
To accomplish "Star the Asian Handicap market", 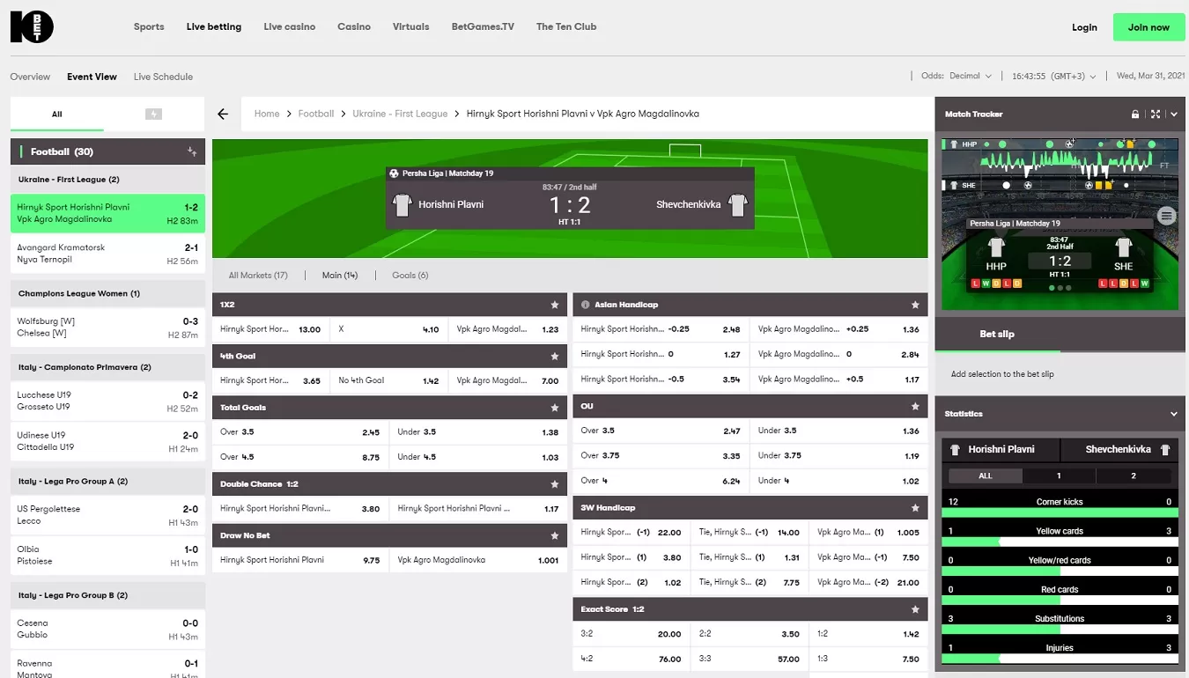I will click(x=915, y=305).
